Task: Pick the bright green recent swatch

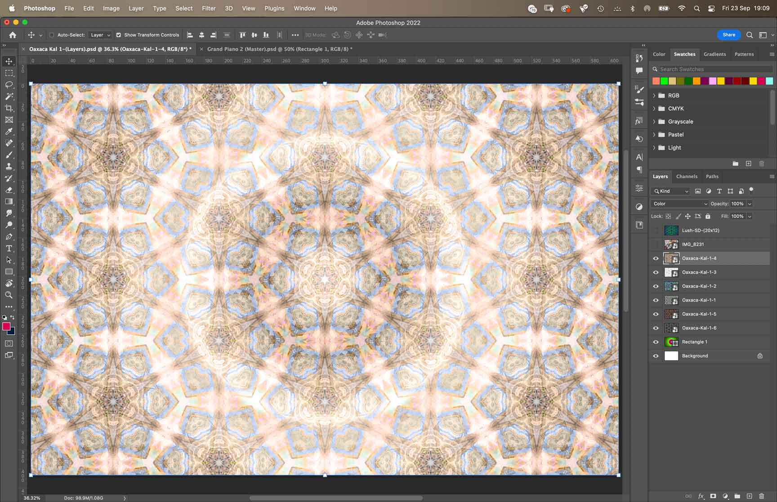Action: coord(664,81)
